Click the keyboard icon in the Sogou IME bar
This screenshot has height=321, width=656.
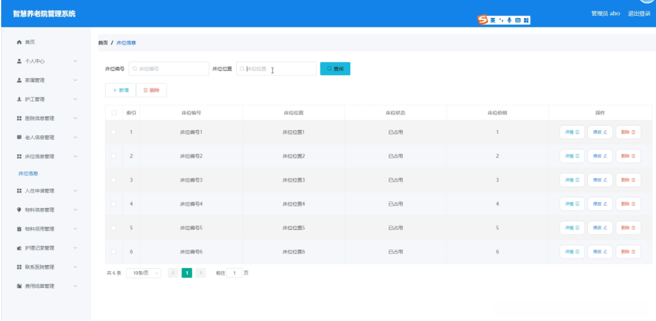(518, 20)
